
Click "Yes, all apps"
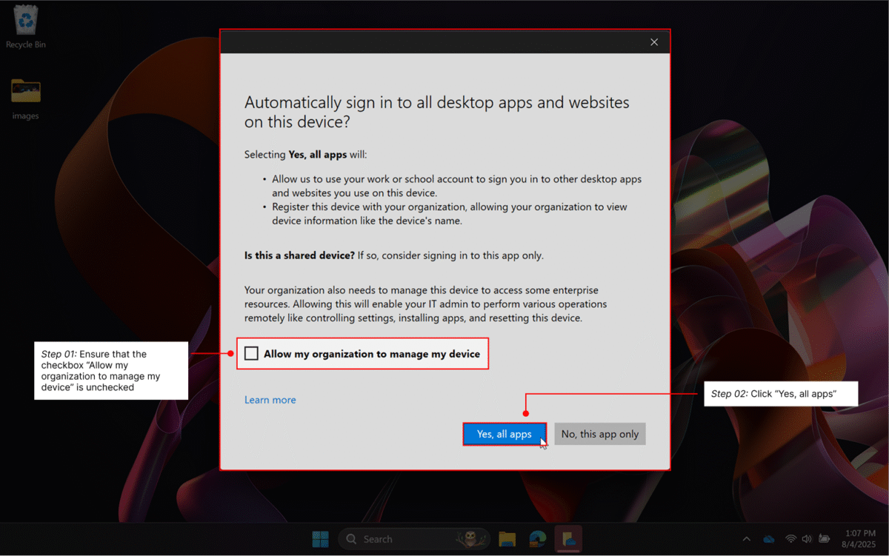point(505,434)
